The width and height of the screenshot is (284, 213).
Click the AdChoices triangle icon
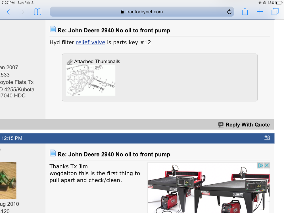(x=260, y=165)
